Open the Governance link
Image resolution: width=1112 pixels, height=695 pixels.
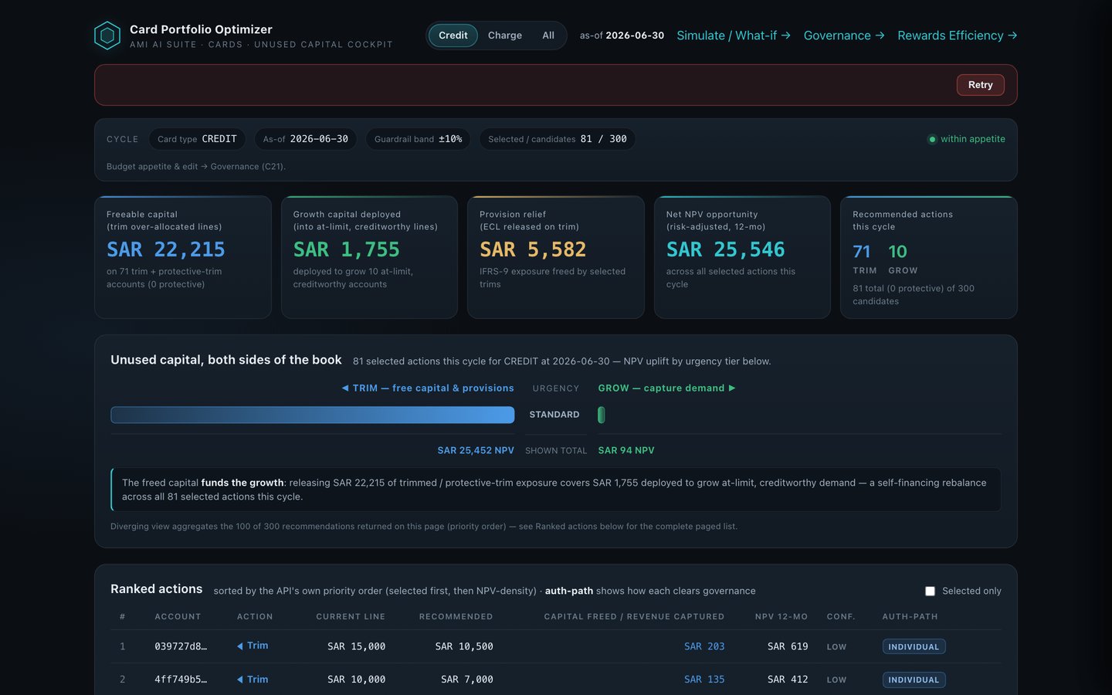[x=844, y=36]
